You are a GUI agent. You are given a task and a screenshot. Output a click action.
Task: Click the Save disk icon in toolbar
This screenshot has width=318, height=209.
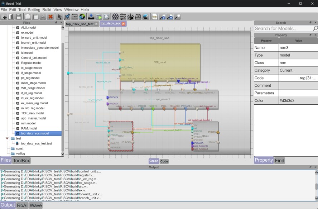(19, 17)
